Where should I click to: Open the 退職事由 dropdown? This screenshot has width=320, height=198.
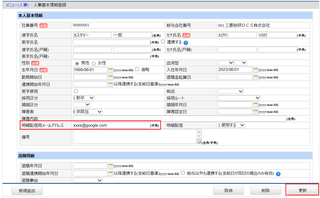pyautogui.click(x=88, y=180)
